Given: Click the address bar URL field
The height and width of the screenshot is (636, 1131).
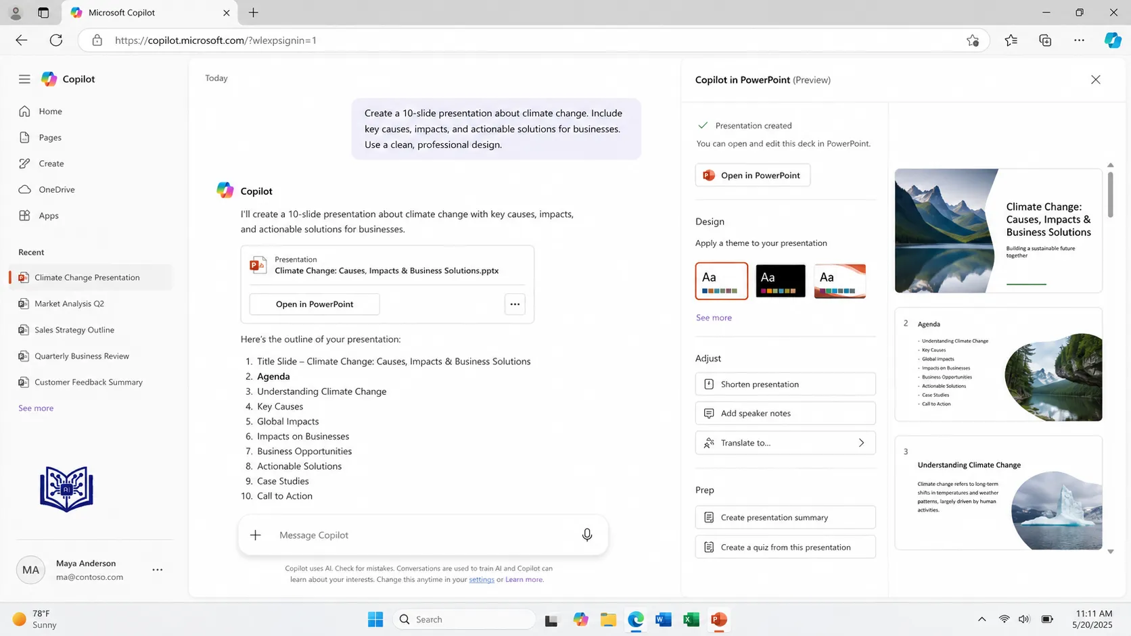Looking at the screenshot, I should pyautogui.click(x=534, y=40).
